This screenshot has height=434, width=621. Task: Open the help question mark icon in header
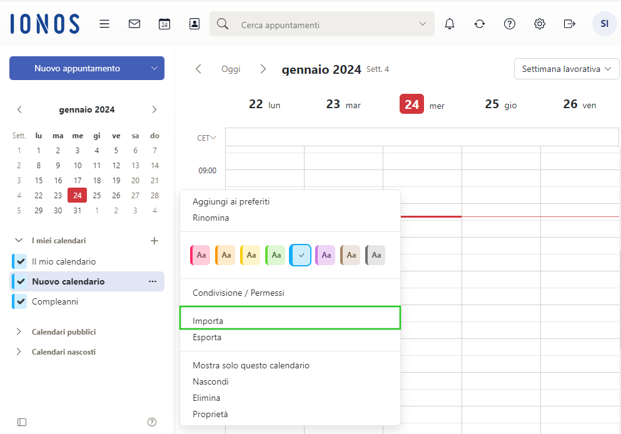509,24
